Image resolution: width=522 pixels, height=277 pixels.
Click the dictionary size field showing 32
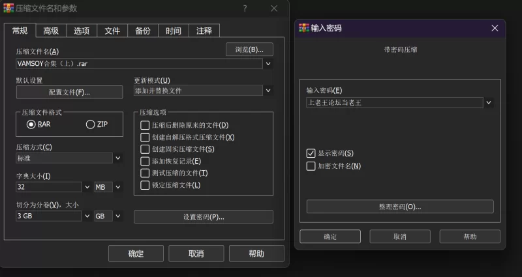48,187
